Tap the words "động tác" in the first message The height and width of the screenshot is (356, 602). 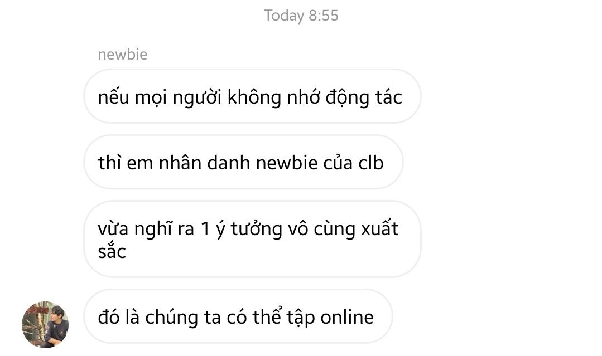[364, 97]
